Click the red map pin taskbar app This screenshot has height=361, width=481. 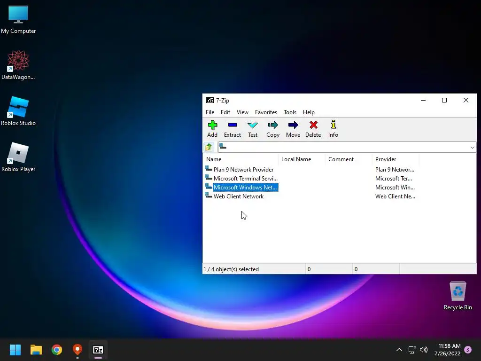tap(78, 350)
